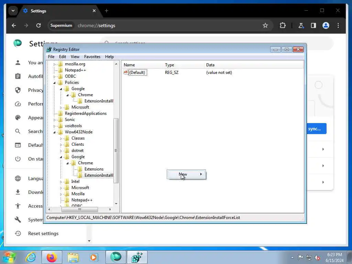
Task: Click the Name column header
Action: pos(142,65)
